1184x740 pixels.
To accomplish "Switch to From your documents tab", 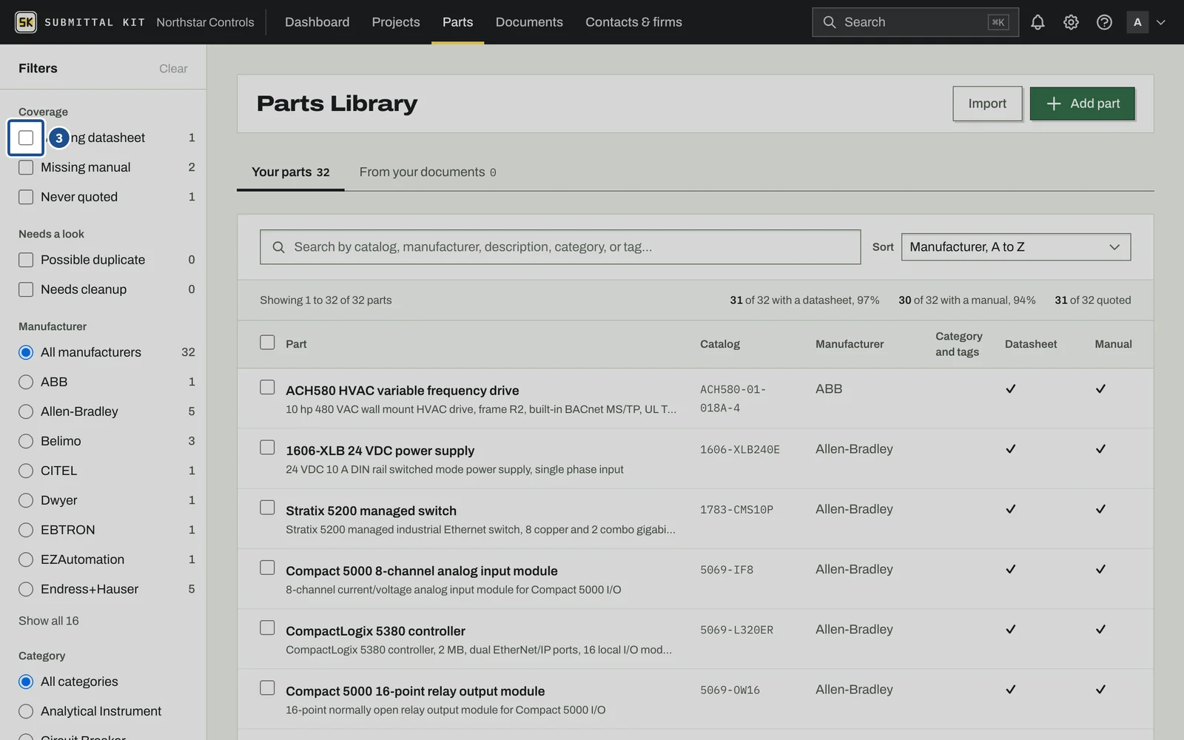I will [x=428, y=172].
